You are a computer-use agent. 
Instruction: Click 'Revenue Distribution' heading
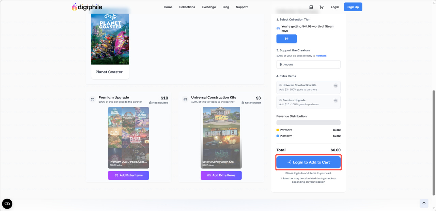pyautogui.click(x=291, y=116)
